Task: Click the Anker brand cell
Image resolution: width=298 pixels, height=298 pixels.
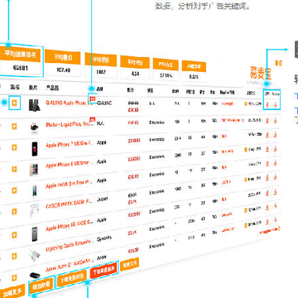Action: [x=102, y=258]
